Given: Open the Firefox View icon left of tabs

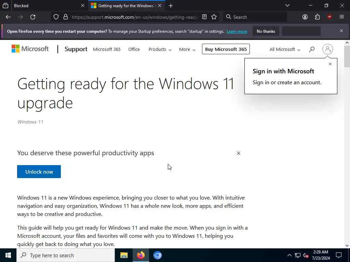Looking at the screenshot, I should tap(5, 6).
